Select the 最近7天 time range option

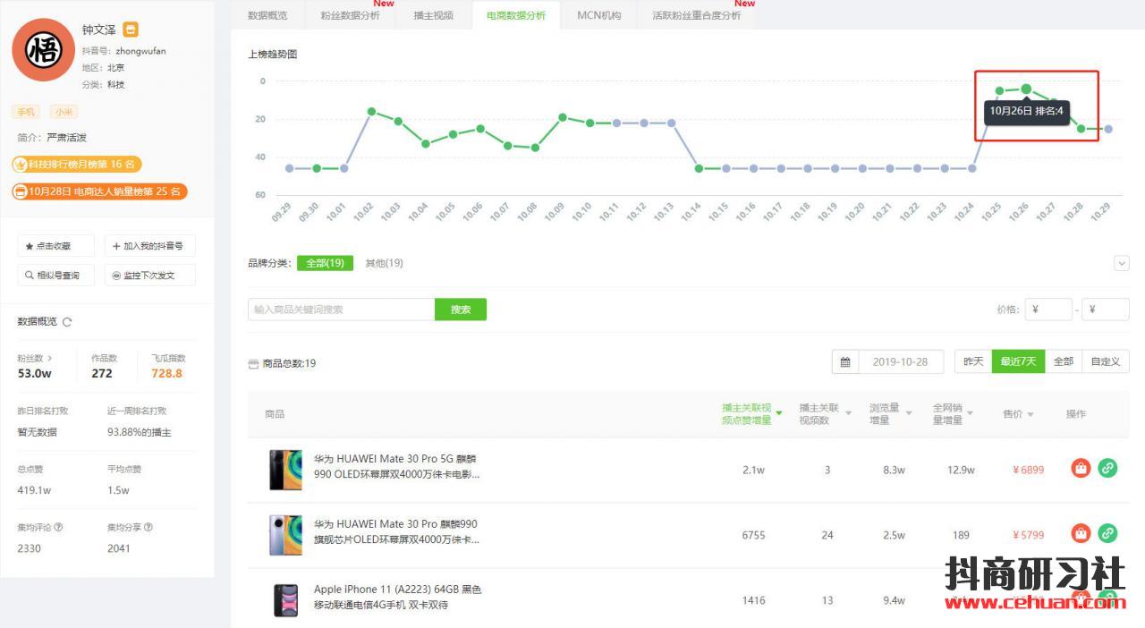1018,361
